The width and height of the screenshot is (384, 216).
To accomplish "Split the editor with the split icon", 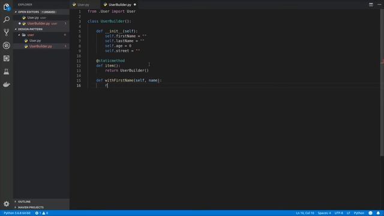I will tap(371, 5).
